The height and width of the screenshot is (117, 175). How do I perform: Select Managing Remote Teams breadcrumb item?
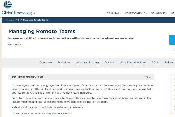[36, 20]
